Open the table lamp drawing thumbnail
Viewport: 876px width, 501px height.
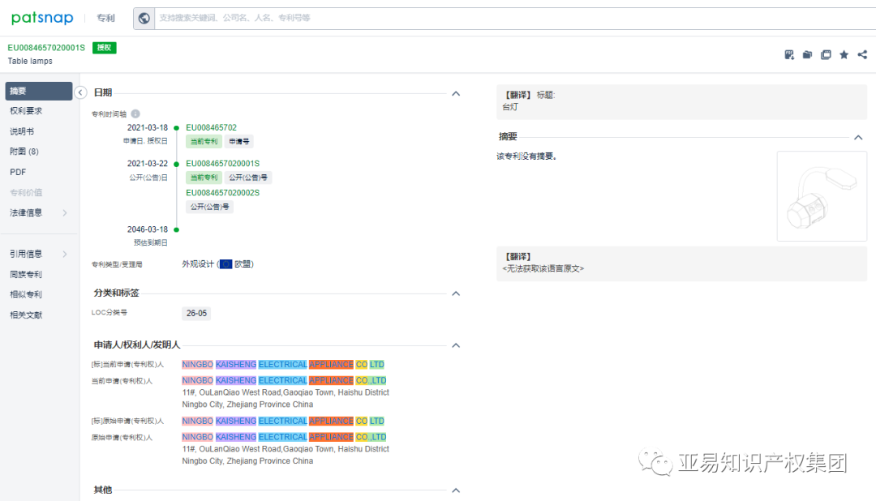[822, 196]
